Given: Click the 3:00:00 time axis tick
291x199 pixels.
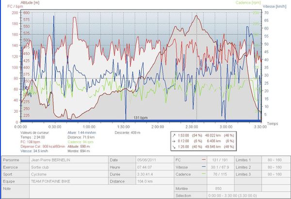Looking at the screenshot, I should tap(226, 127).
